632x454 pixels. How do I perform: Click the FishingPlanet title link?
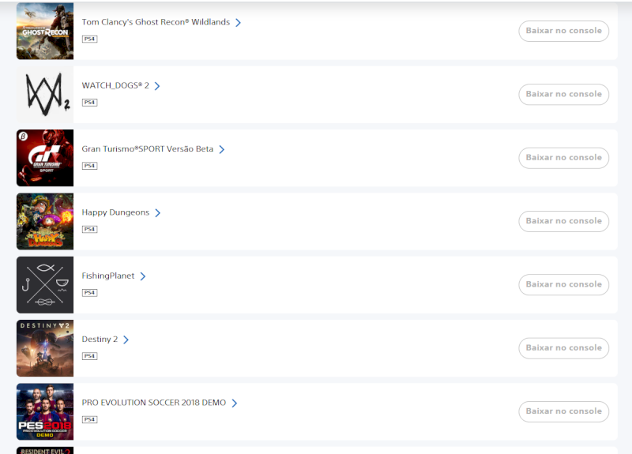(108, 276)
